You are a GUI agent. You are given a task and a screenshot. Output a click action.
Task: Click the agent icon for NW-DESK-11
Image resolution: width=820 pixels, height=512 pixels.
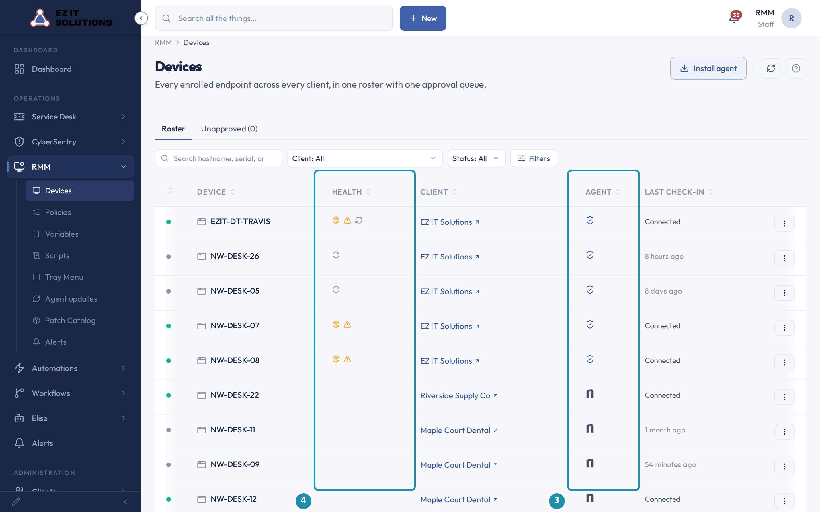[590, 429]
